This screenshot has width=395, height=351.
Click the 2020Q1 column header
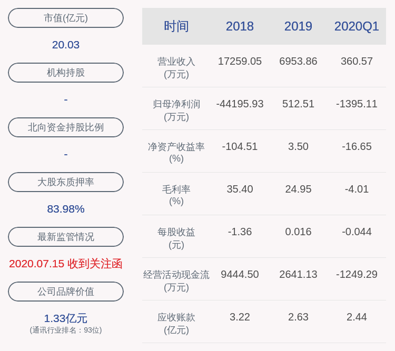(357, 26)
